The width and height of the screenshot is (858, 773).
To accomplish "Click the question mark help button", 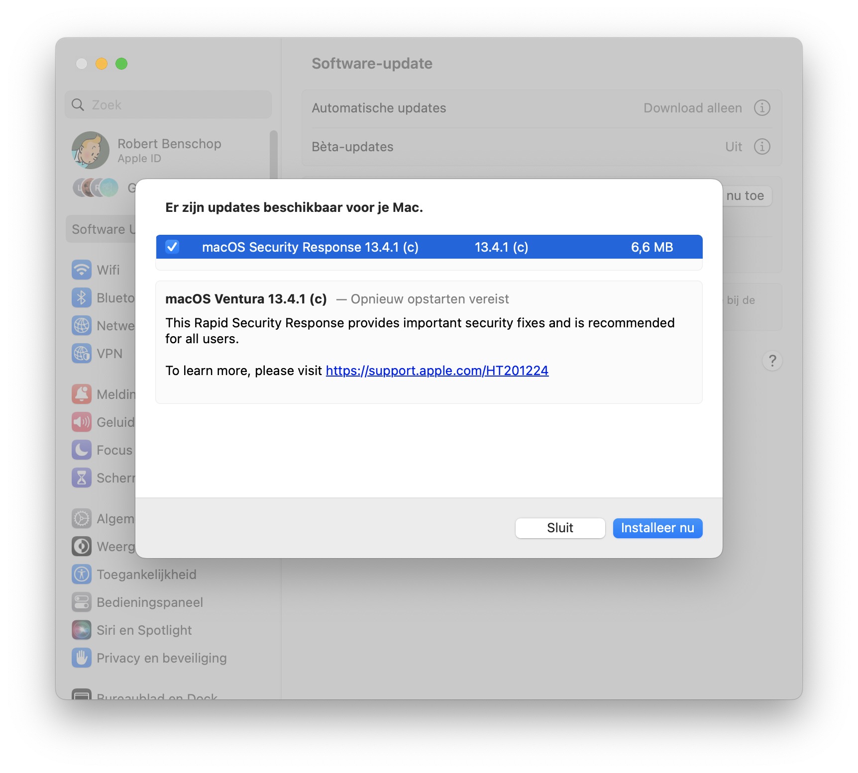I will [x=772, y=361].
